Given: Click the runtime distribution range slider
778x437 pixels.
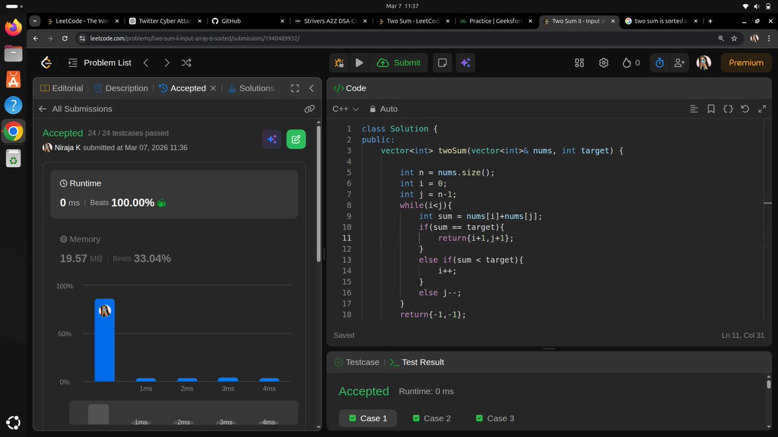Looking at the screenshot, I should [183, 413].
